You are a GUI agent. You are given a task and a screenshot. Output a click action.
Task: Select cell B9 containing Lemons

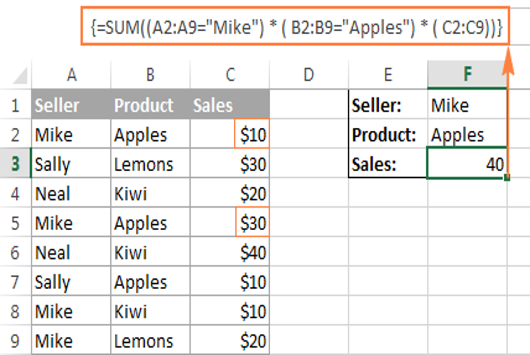click(x=150, y=341)
